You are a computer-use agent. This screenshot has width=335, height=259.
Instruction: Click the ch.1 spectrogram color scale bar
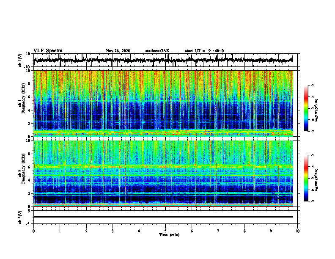(x=306, y=108)
